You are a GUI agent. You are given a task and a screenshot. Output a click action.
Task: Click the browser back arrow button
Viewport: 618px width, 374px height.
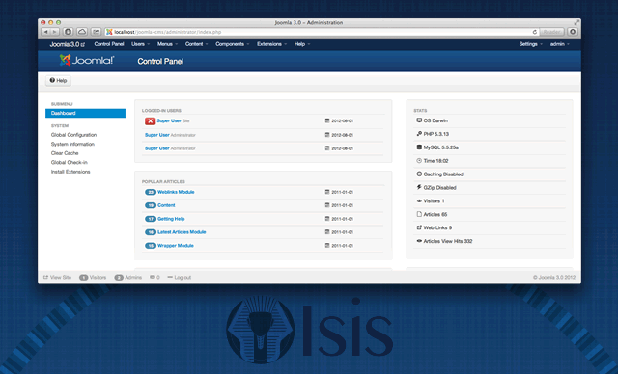tap(45, 32)
